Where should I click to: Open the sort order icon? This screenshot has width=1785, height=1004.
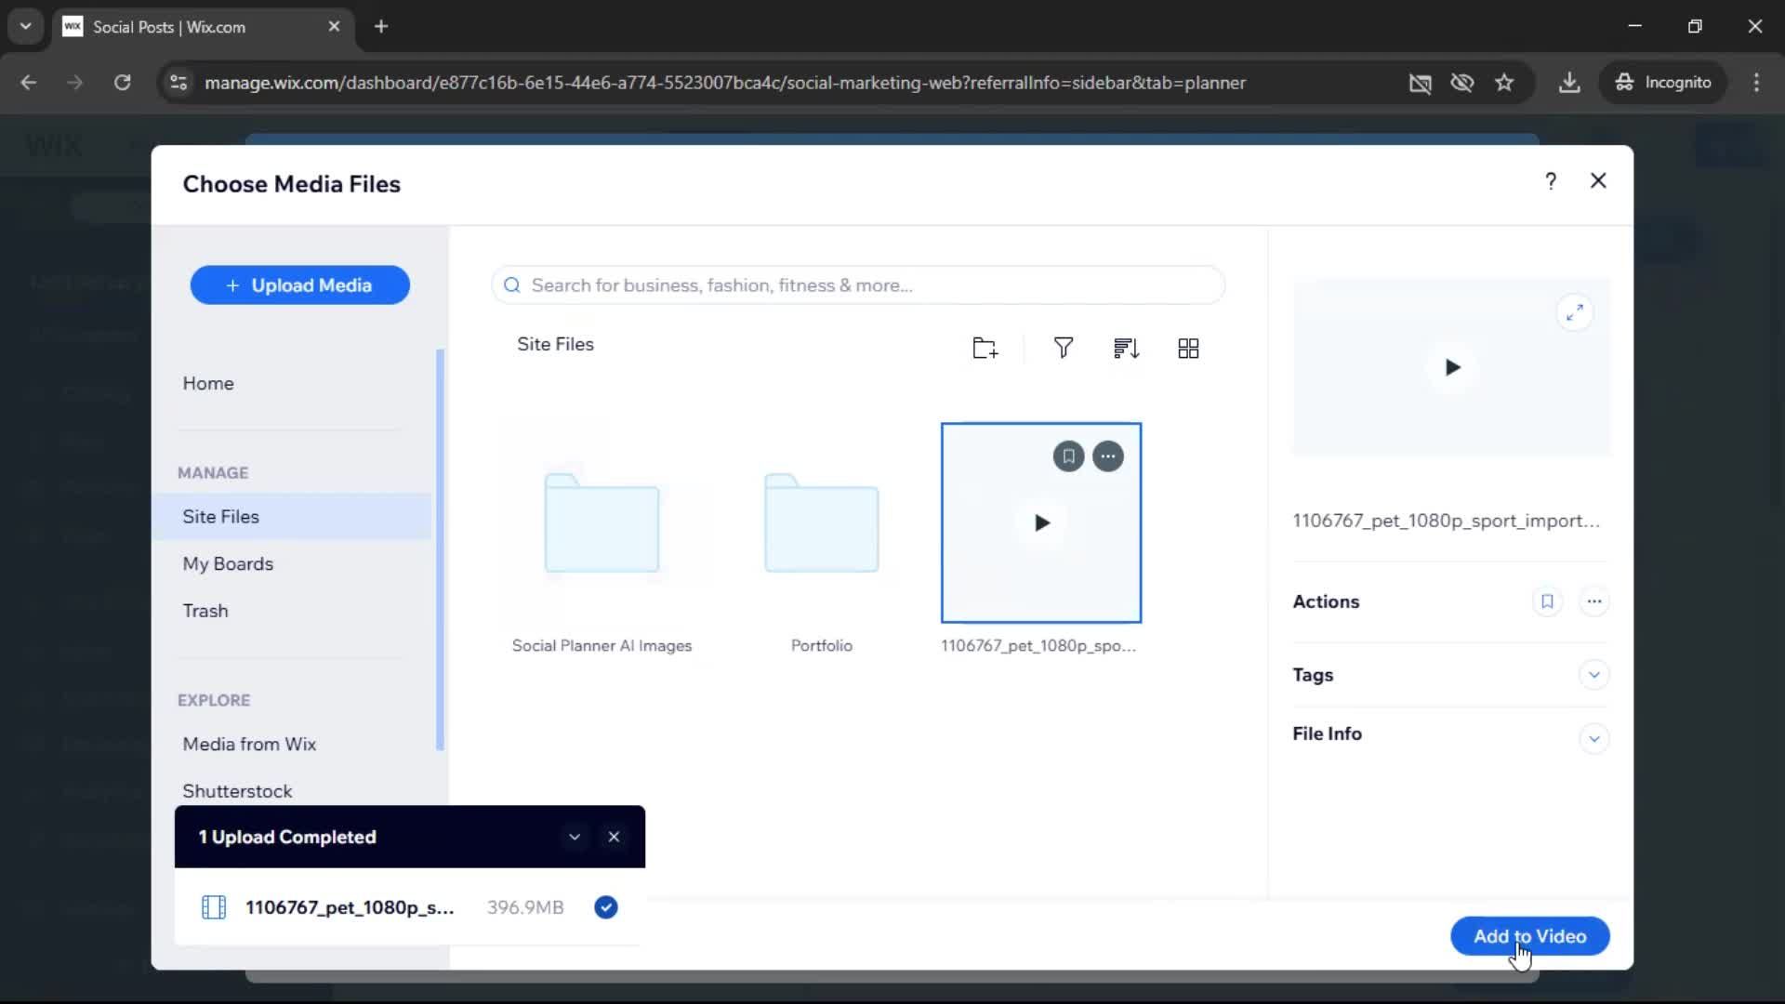[1126, 349]
